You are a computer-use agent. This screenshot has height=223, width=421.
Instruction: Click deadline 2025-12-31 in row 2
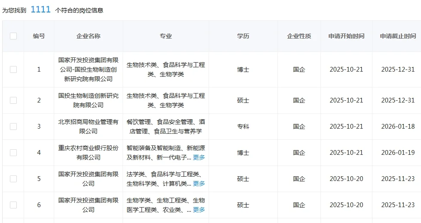pos(398,100)
